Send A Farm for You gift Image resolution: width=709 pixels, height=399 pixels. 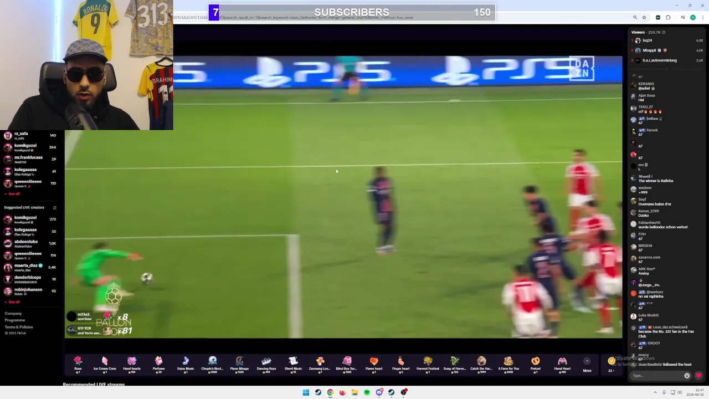508,364
